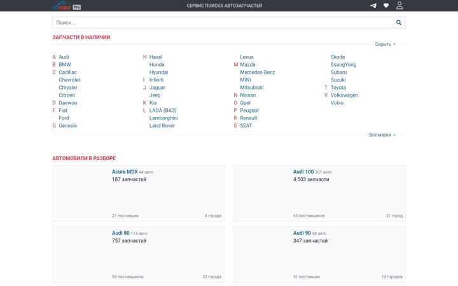Click the Pro badge beside logo

pos(77,7)
